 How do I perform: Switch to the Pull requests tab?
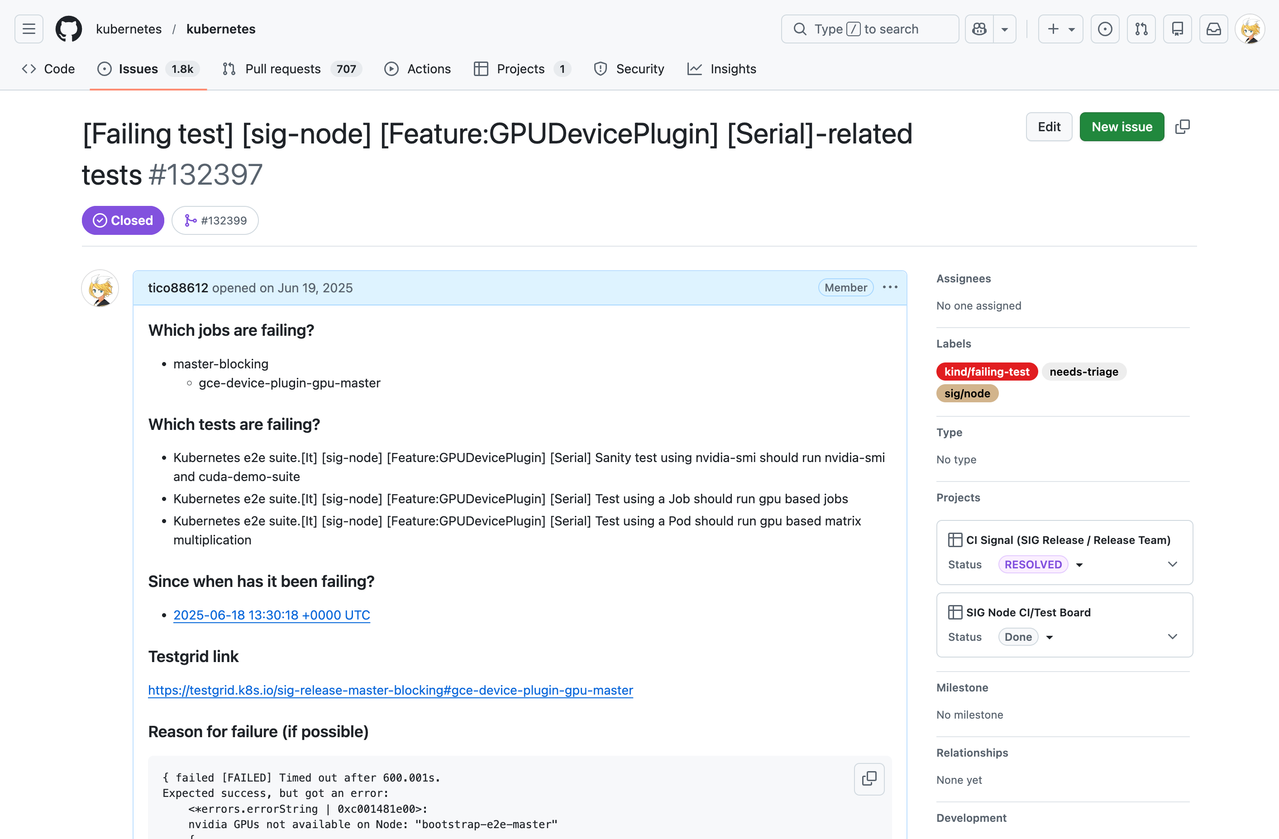click(283, 69)
